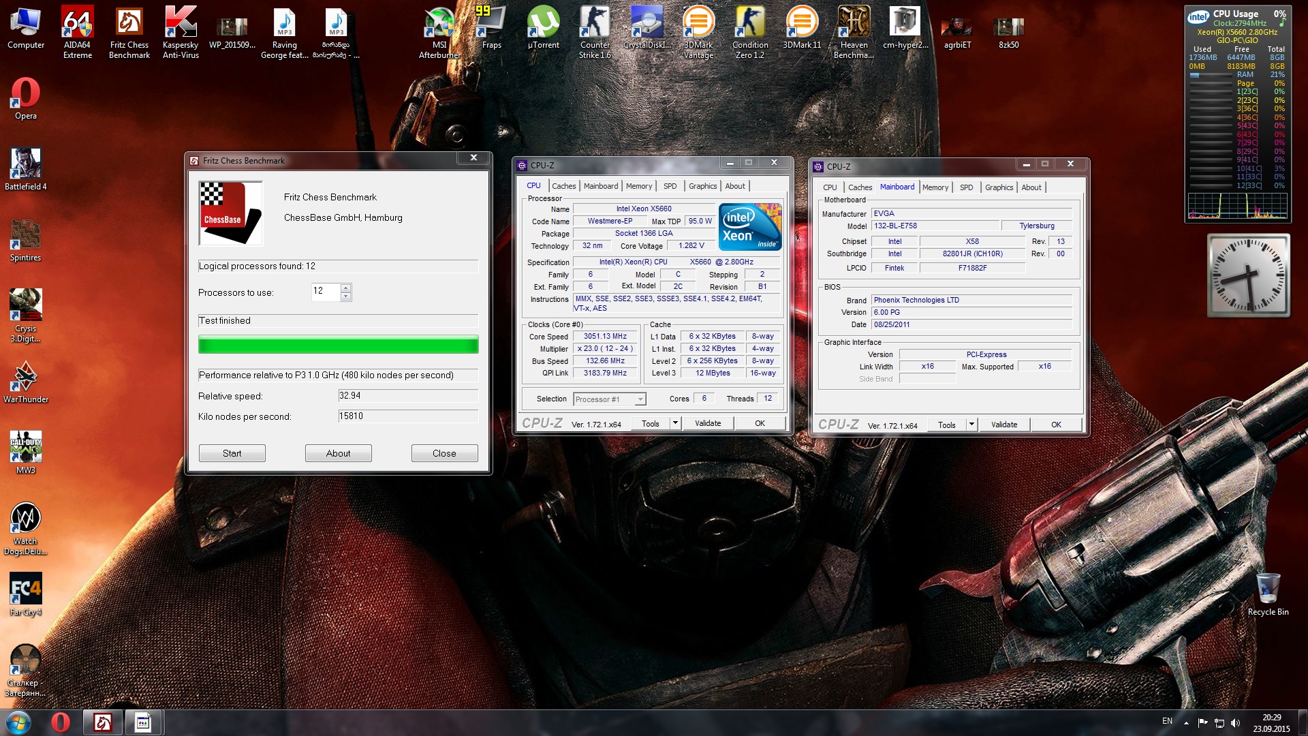Open Fritz Chess Benchmark desktop shortcut
Screen dimensions: 1308x736
click(129, 32)
